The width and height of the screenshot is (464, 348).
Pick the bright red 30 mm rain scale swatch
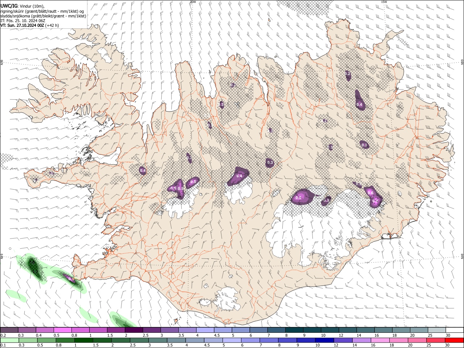point(454,340)
